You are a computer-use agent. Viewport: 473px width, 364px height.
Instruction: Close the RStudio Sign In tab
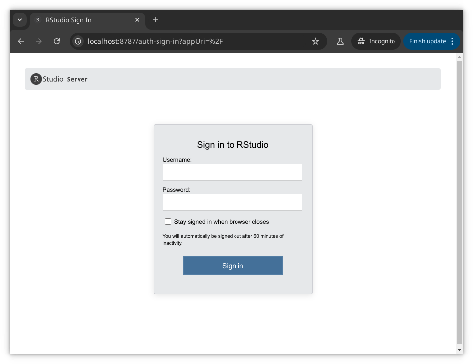coord(137,20)
